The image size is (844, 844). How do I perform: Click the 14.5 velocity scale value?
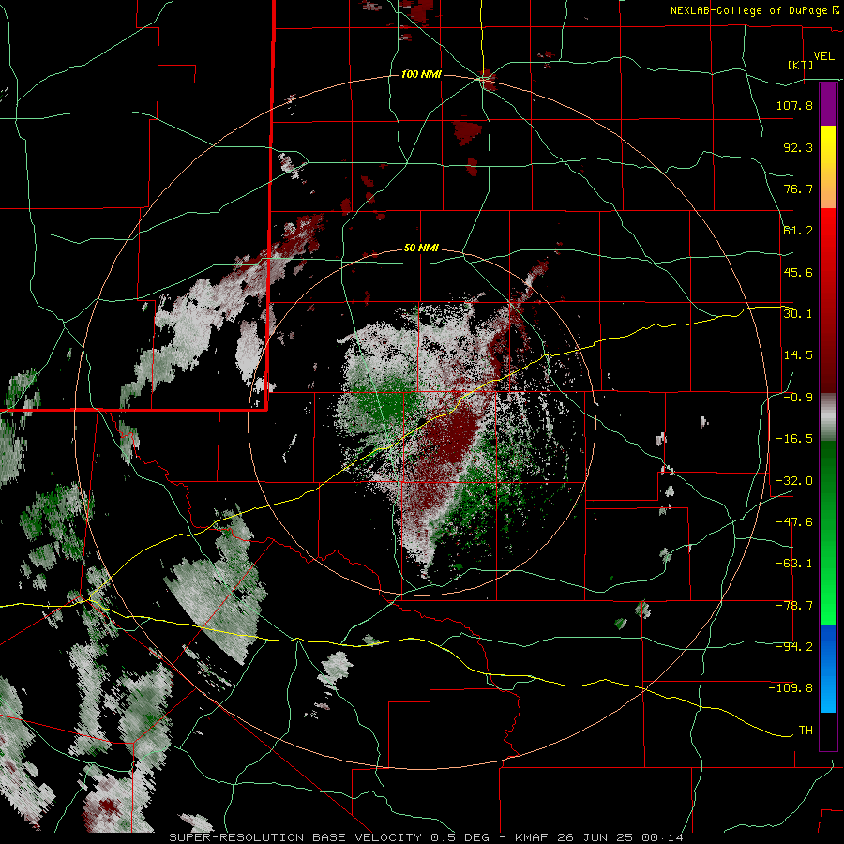tap(798, 355)
